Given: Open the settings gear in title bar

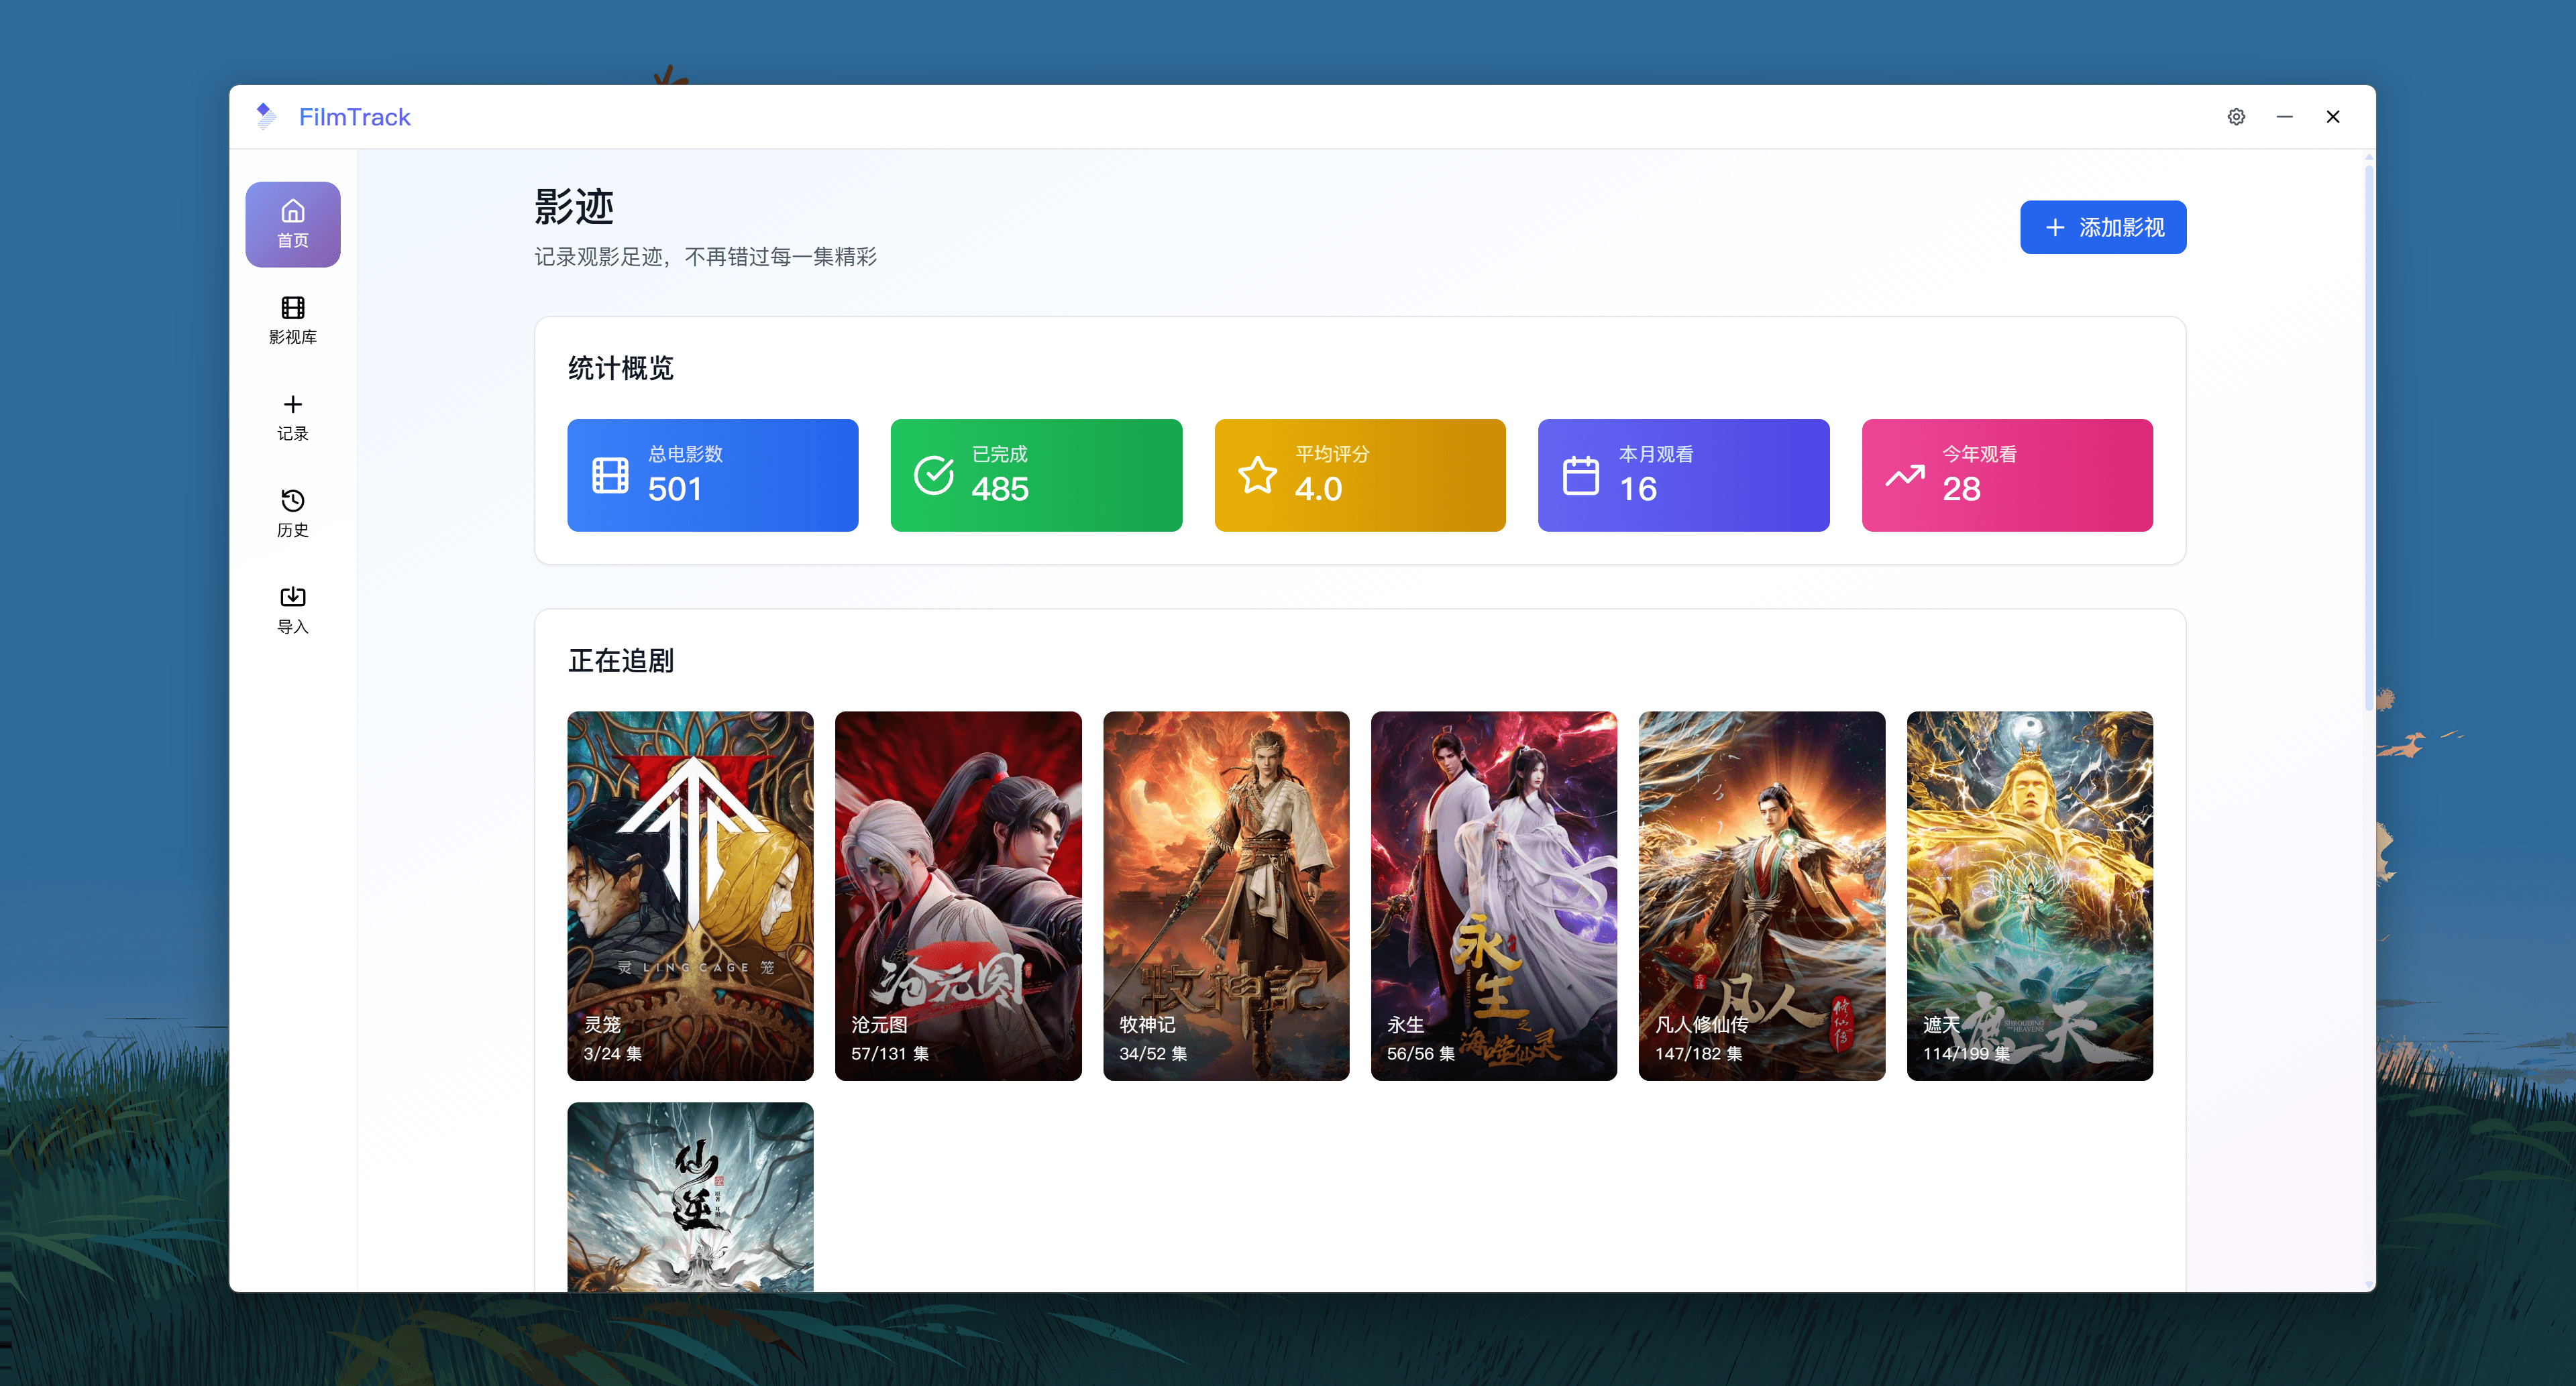Looking at the screenshot, I should click(2236, 117).
